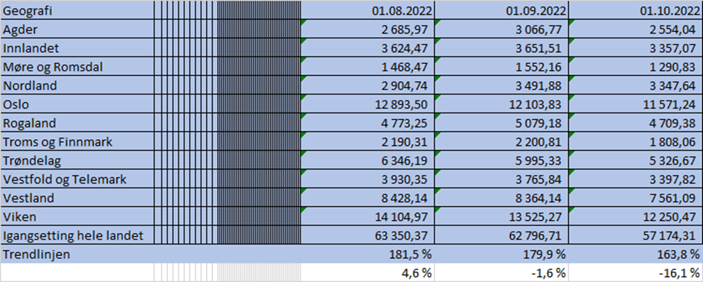The height and width of the screenshot is (282, 703).
Task: Select the Møre og Romsdal row label
Action: (77, 66)
